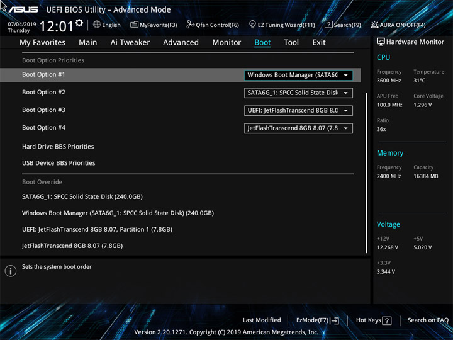Open the Search(F9) question icon

328,25
